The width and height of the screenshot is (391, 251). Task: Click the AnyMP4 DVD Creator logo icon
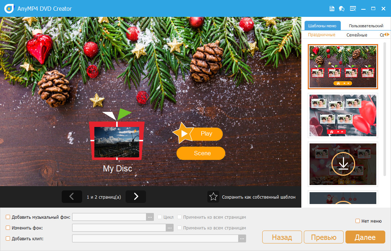click(x=9, y=9)
